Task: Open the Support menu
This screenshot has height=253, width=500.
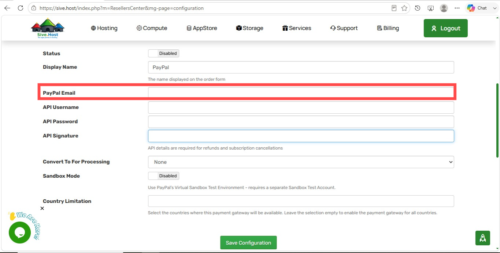Action: (344, 28)
